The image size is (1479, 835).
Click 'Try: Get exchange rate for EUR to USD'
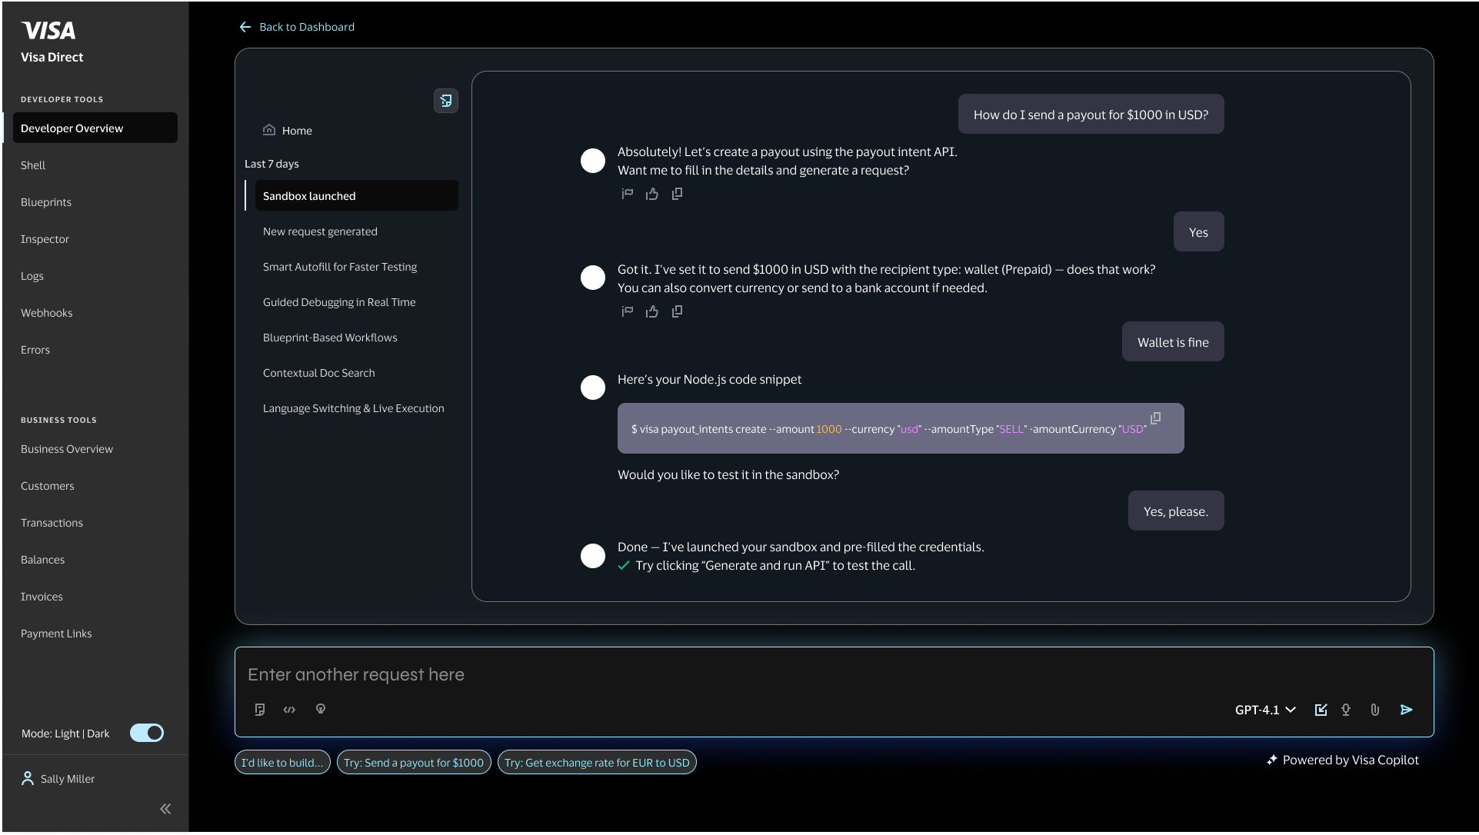click(x=597, y=763)
